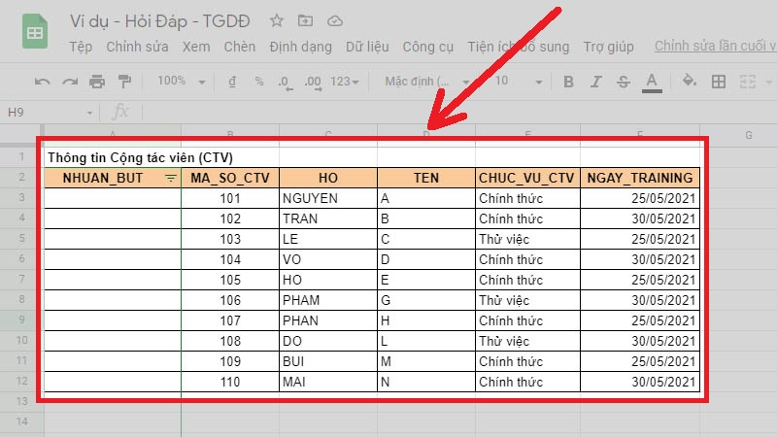Toggle the filter icon in NHUAN_BUT header
777x437 pixels.
(171, 178)
